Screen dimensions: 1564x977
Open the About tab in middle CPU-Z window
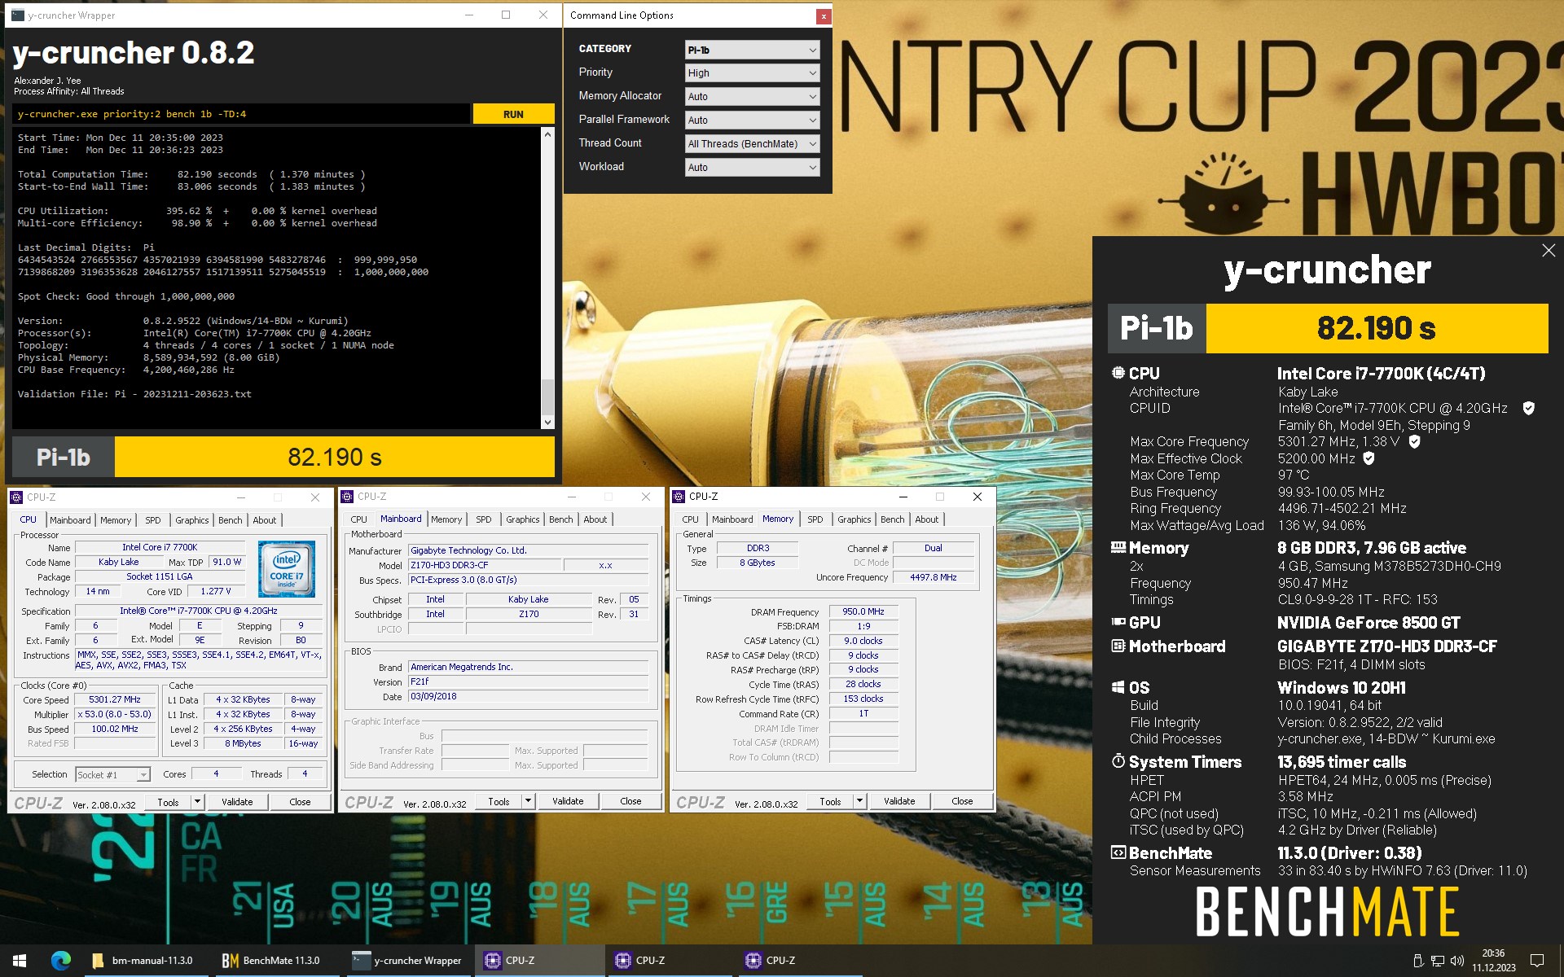[x=595, y=519]
